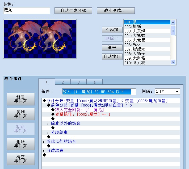The height and width of the screenshot is (169, 189).
Task: Switch to battle event page tab 4
Action: coord(95,82)
